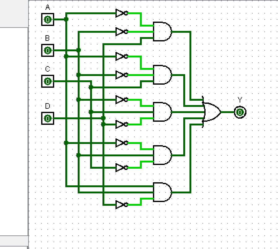
Task: Select the top AND gate
Action: click(162, 31)
